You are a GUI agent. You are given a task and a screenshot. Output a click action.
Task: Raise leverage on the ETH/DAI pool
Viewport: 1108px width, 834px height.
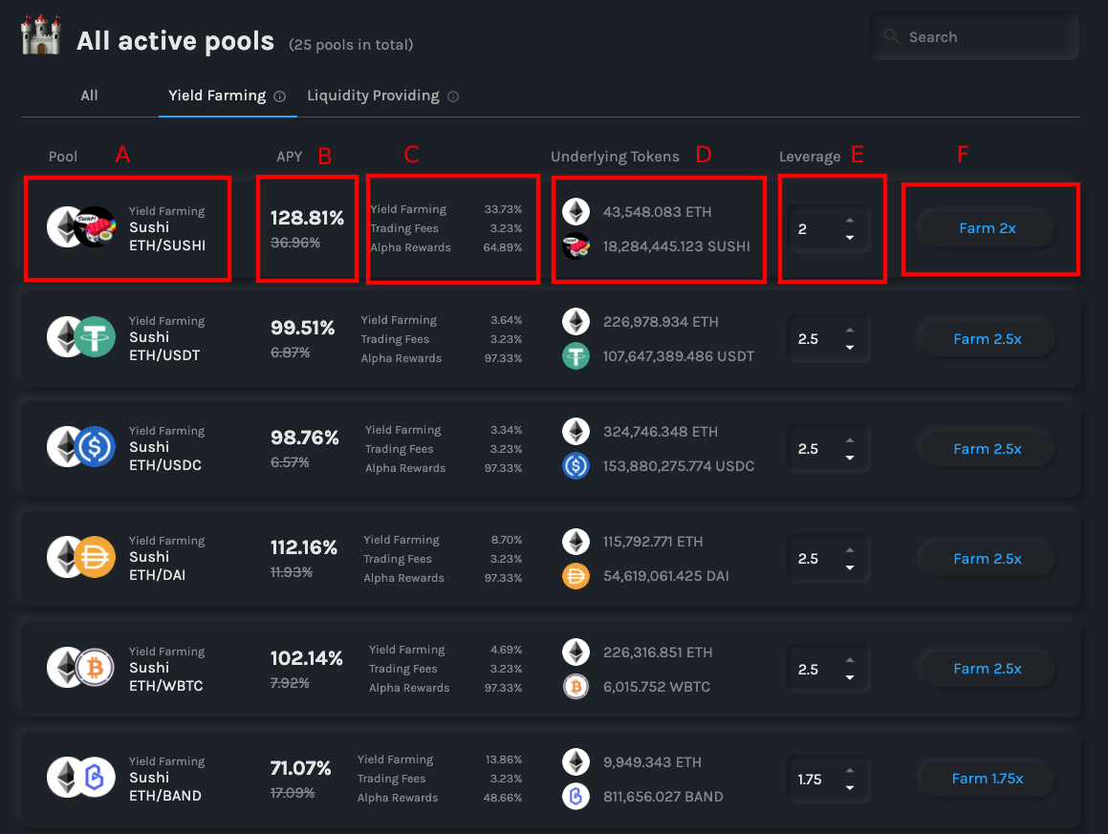(x=850, y=549)
